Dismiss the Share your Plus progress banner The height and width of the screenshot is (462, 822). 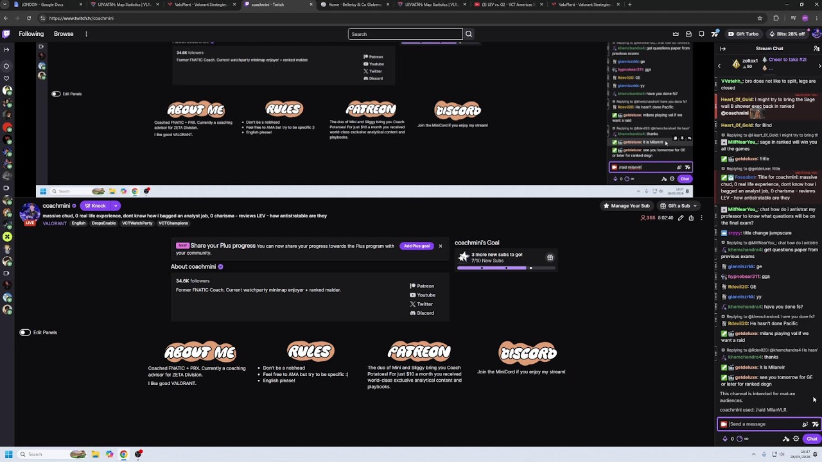(440, 246)
